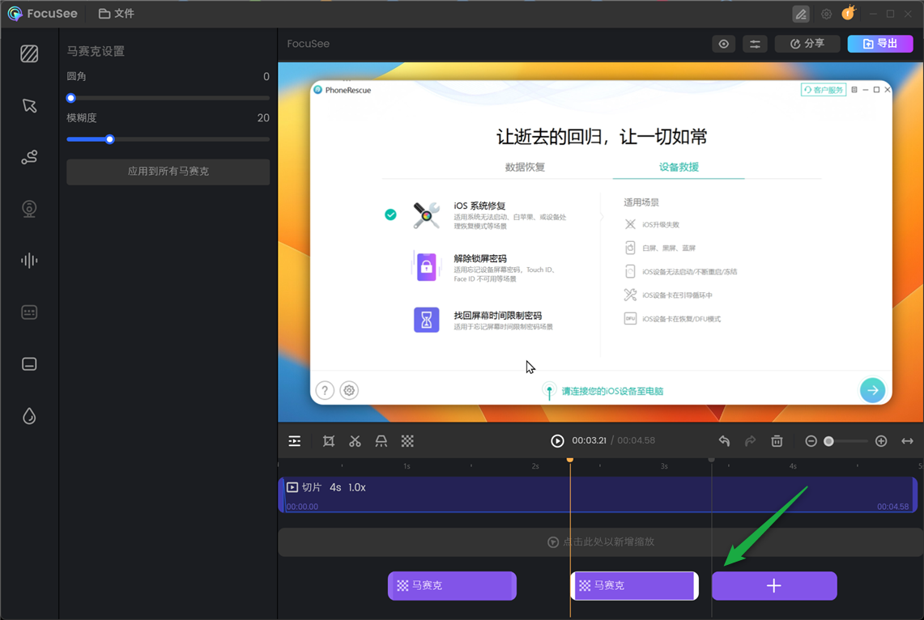
Task: Select the highlighted second 马赛克 clip
Action: pos(635,586)
